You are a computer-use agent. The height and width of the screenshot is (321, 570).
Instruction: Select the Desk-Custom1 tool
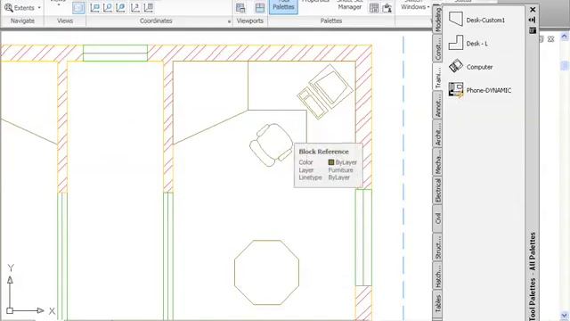click(477, 20)
